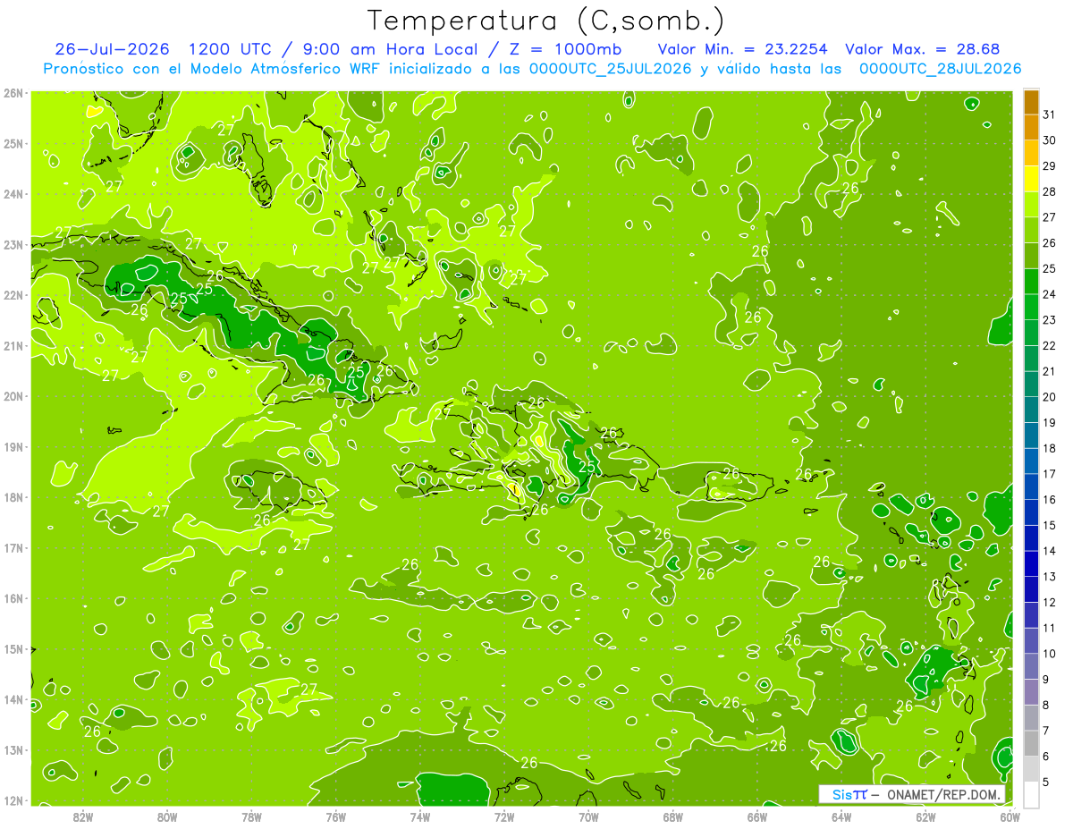Click the '5' color scale label

[1046, 782]
